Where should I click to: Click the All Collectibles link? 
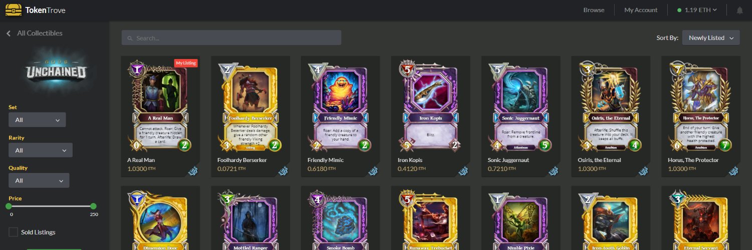click(40, 33)
